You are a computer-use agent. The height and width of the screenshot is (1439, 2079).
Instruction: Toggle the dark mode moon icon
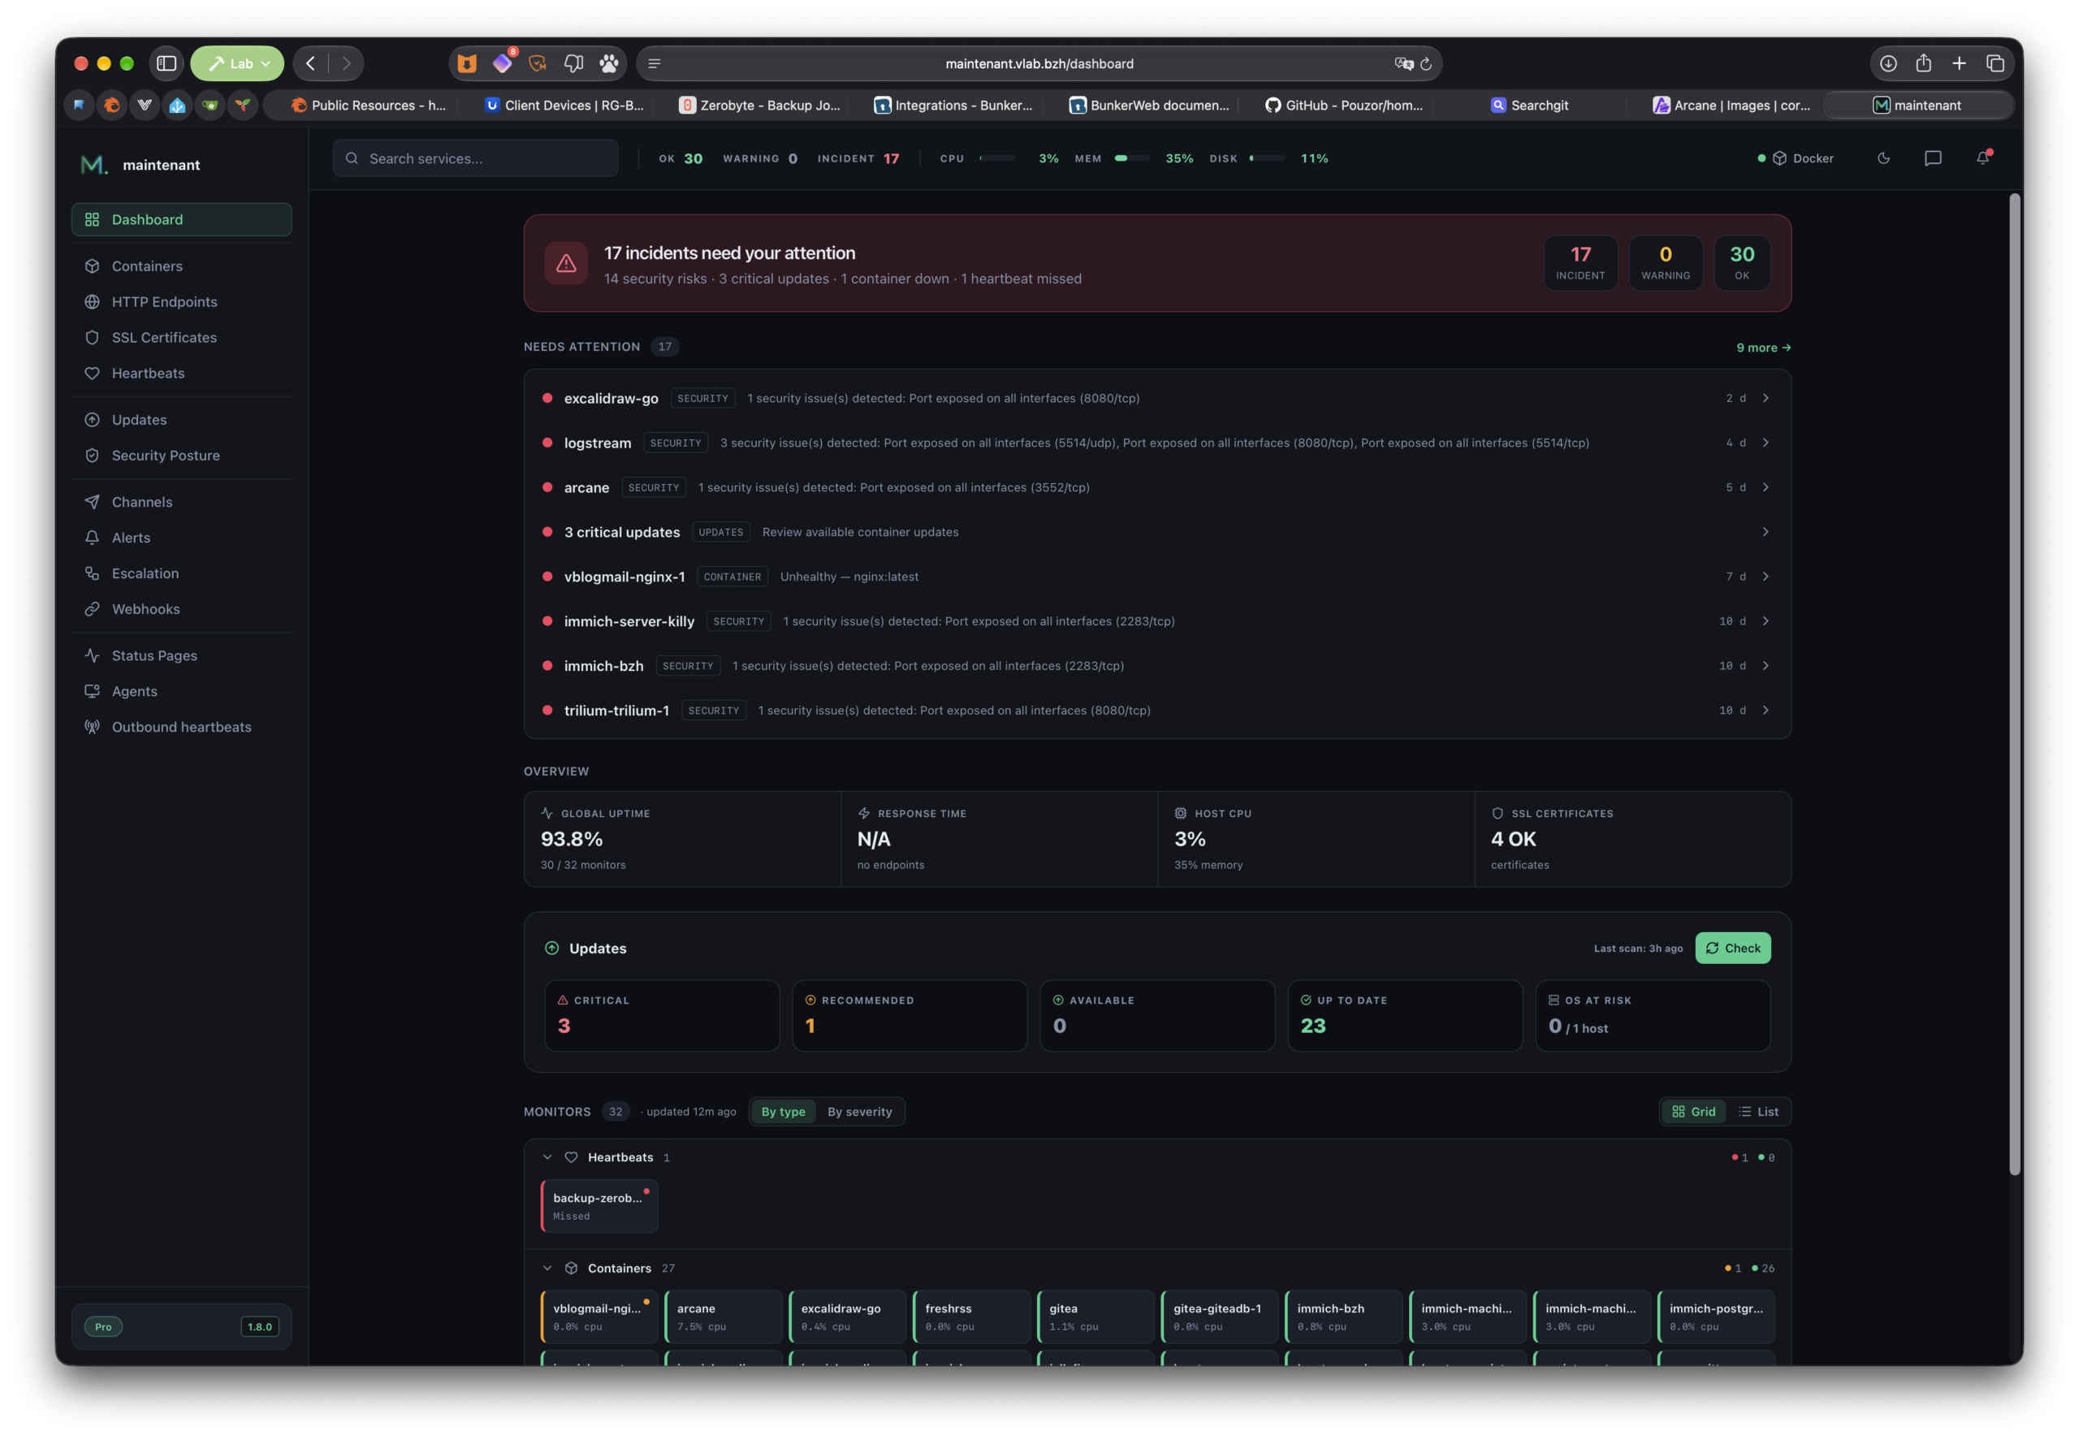point(1883,158)
